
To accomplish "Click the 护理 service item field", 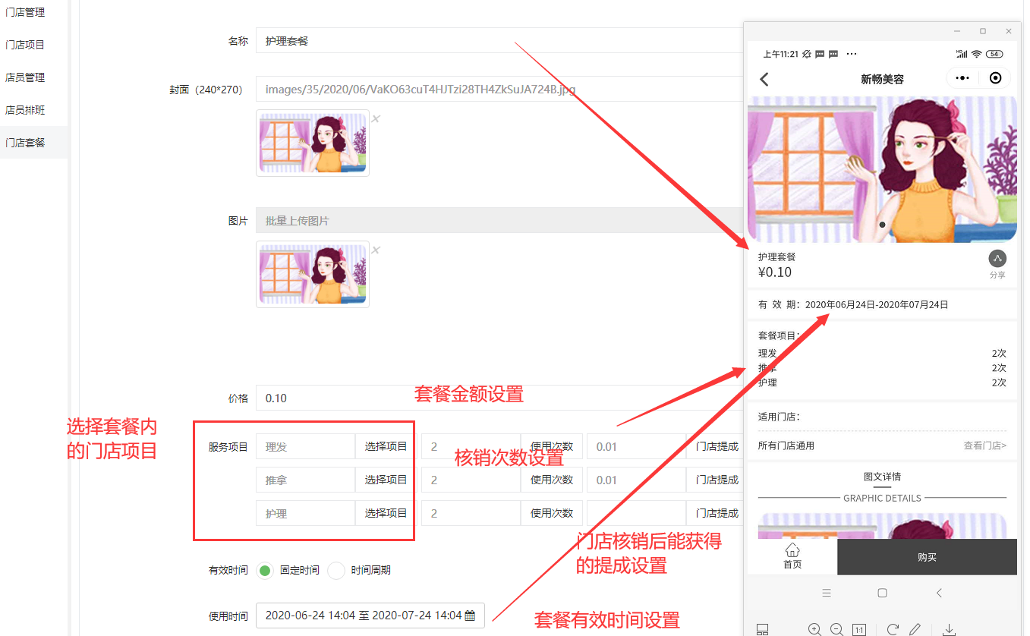I will [306, 513].
